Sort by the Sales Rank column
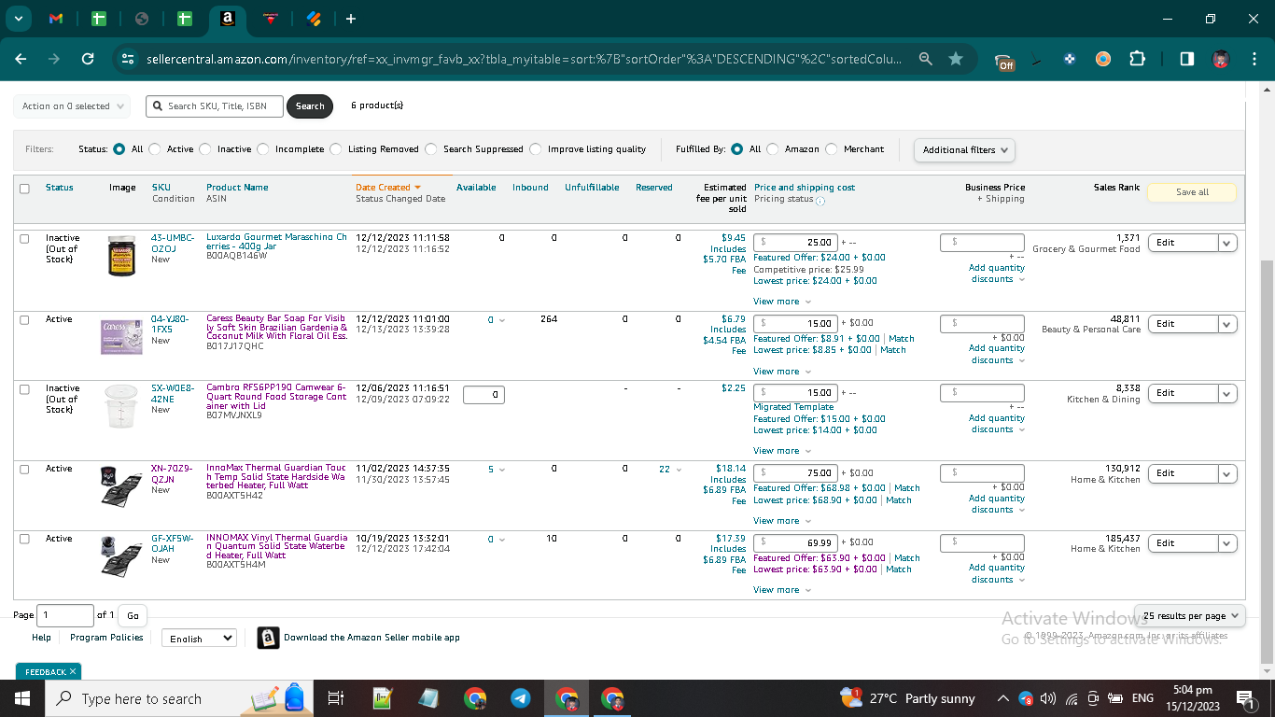The height and width of the screenshot is (717, 1275). pyautogui.click(x=1116, y=188)
